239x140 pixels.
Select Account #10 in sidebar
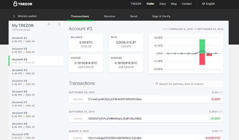point(36,136)
